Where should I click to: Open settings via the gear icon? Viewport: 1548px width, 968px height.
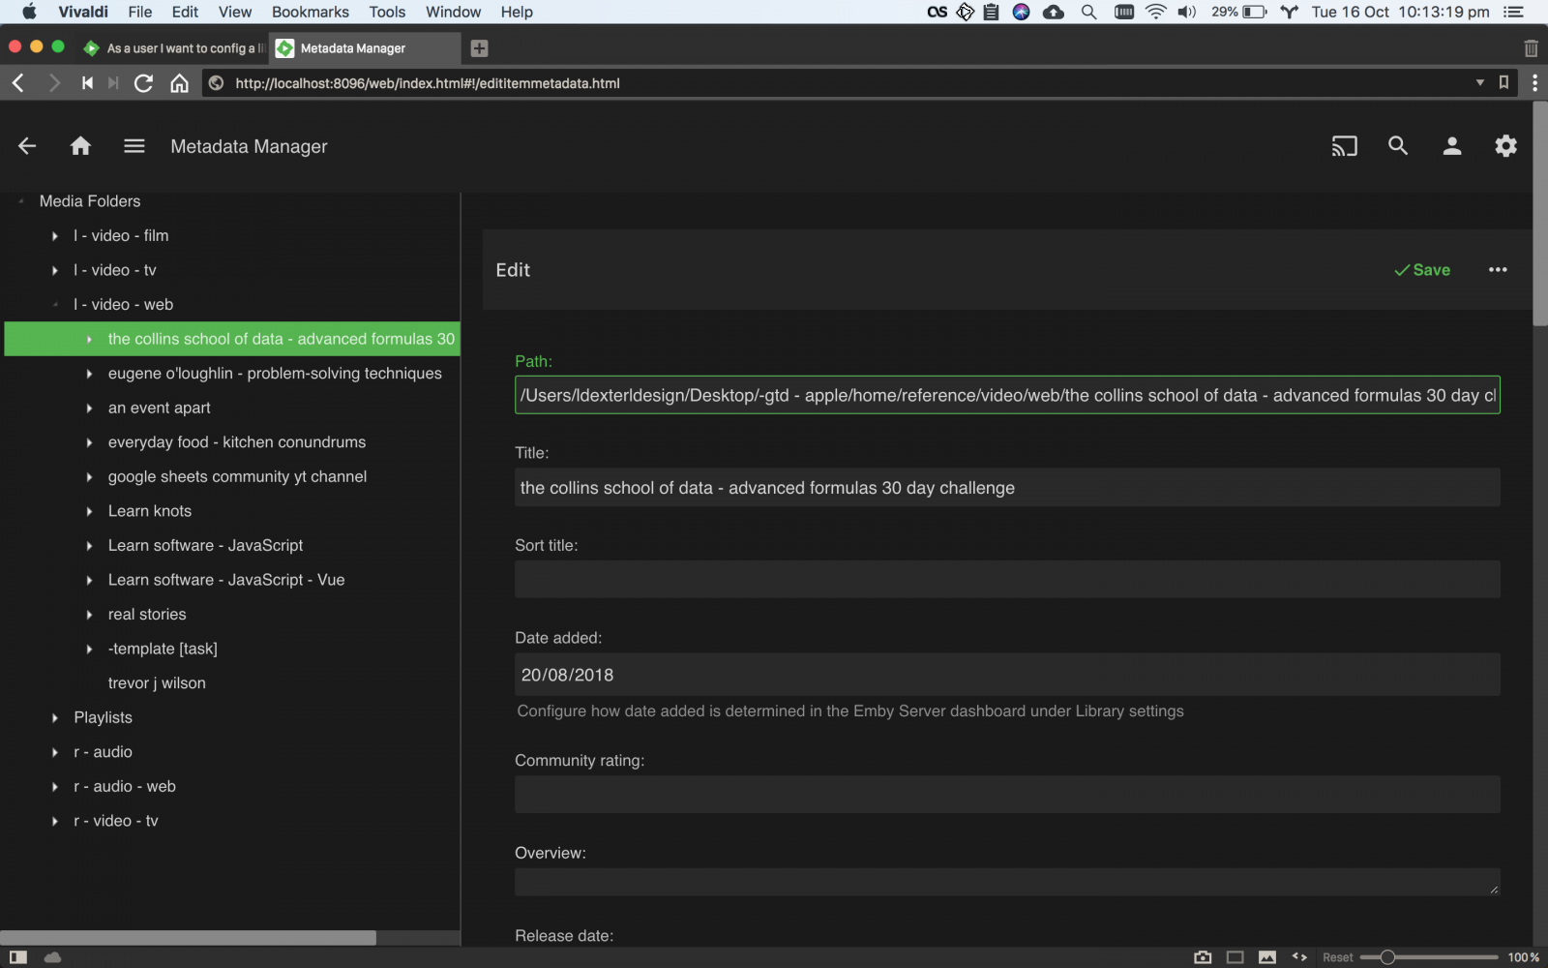[1505, 146]
